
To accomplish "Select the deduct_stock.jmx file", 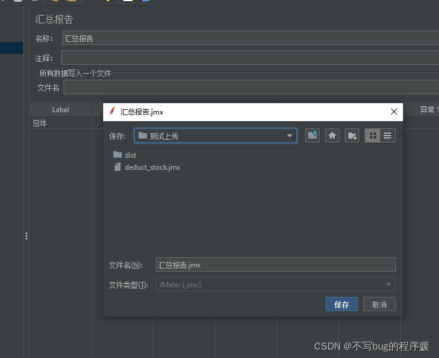I will tap(147, 167).
